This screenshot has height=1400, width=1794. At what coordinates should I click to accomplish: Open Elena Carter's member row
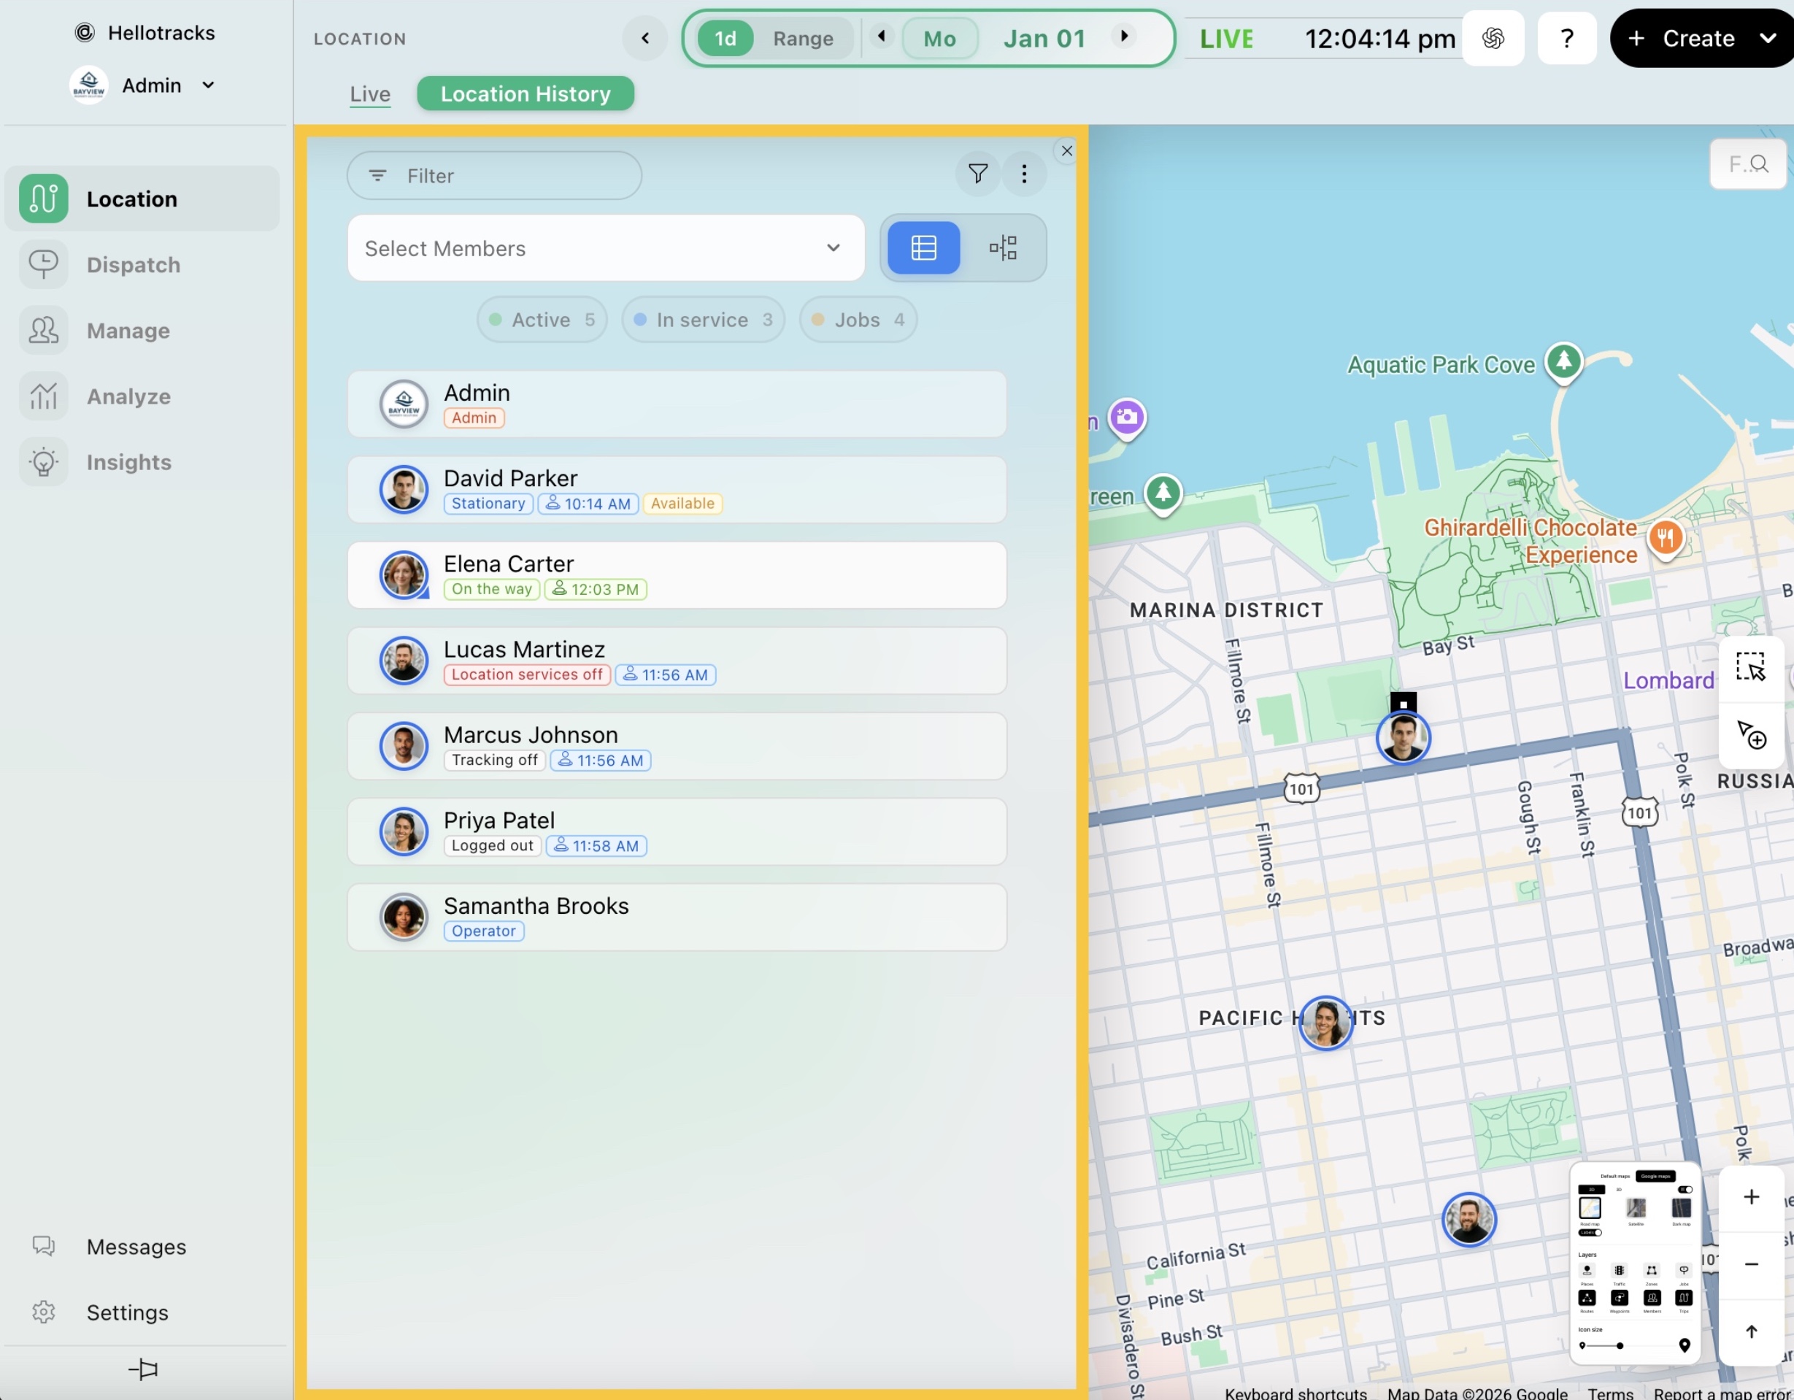point(676,575)
